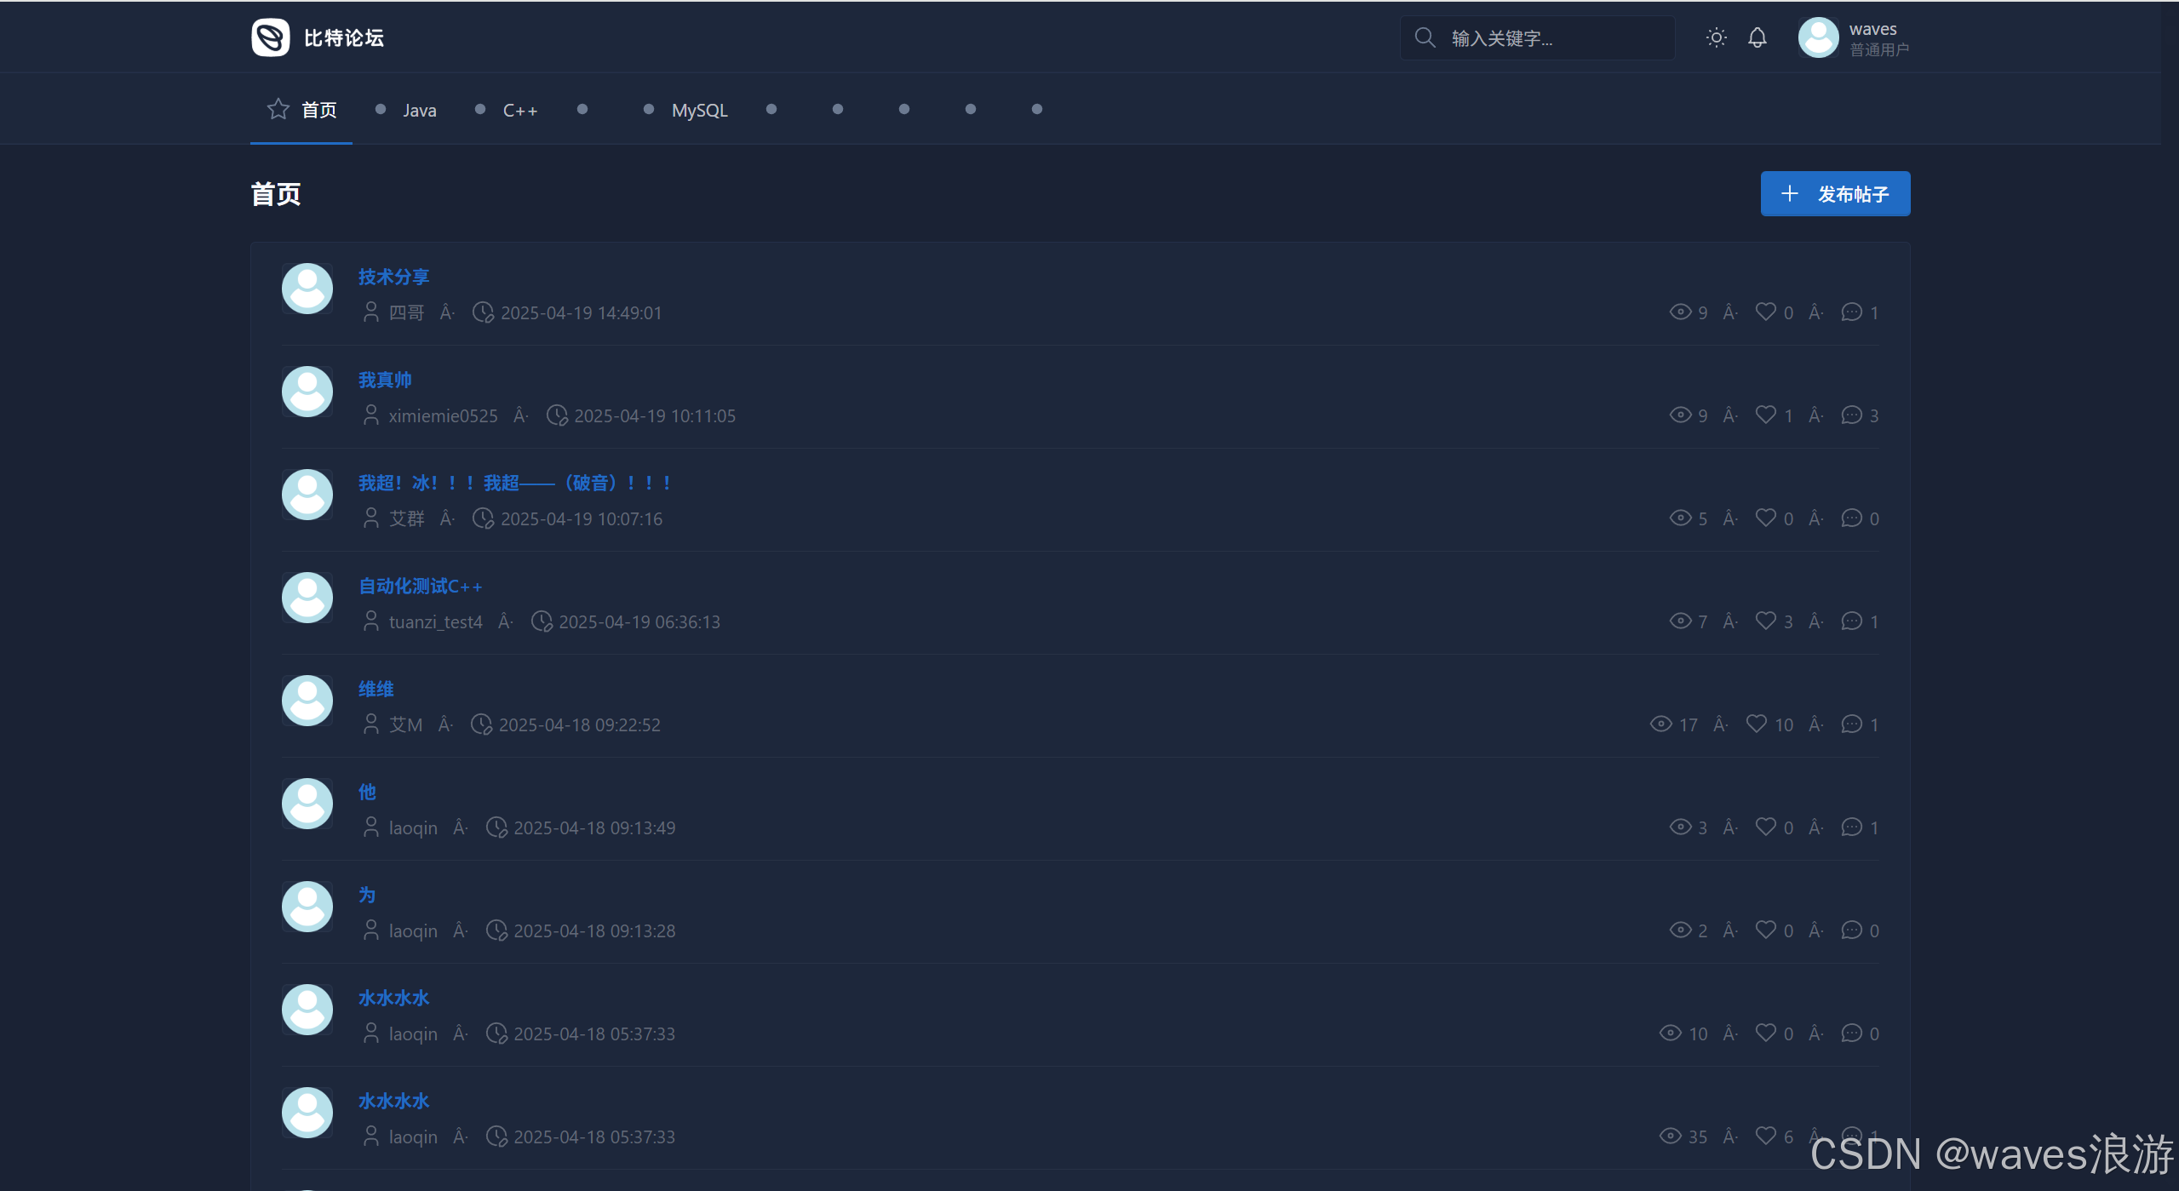2179x1191 pixels.
Task: Open the post titled 我真帅
Action: tap(385, 380)
